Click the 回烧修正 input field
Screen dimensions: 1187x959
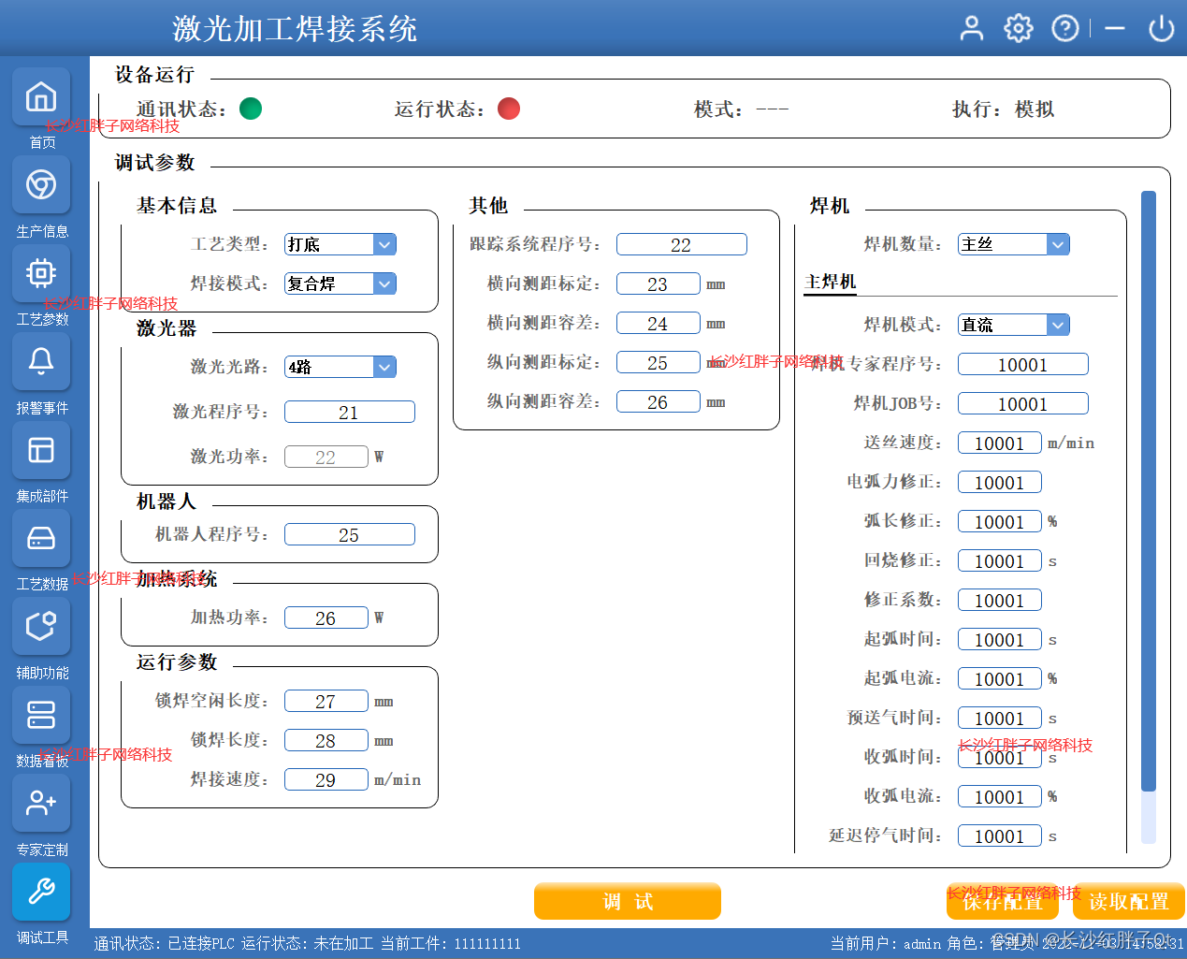coord(1000,560)
